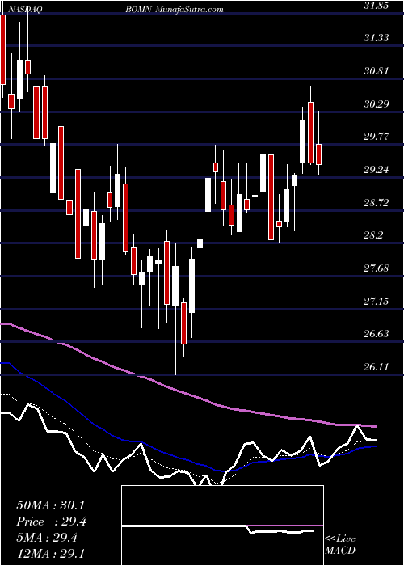Screen dimensions: 404x566
Task: Click the 30.29 price axis label
Action: pos(377,104)
